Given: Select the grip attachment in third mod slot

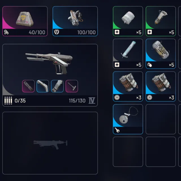Looking at the screenshot, I should click(x=57, y=86).
